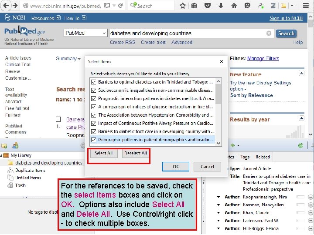The image size is (314, 235).
Task: Click the down arrow of the item list scrollbar
Action: pyautogui.click(x=218, y=143)
